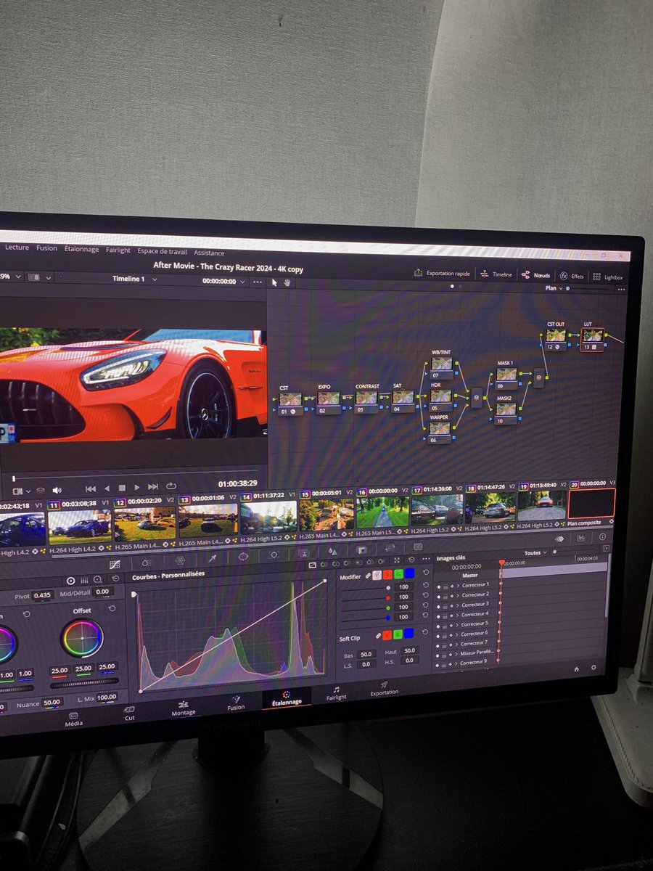The width and height of the screenshot is (653, 871).
Task: Switch to the Cut page tab
Action: coord(129,713)
